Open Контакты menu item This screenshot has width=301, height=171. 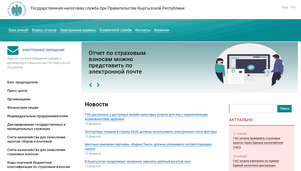(143, 30)
